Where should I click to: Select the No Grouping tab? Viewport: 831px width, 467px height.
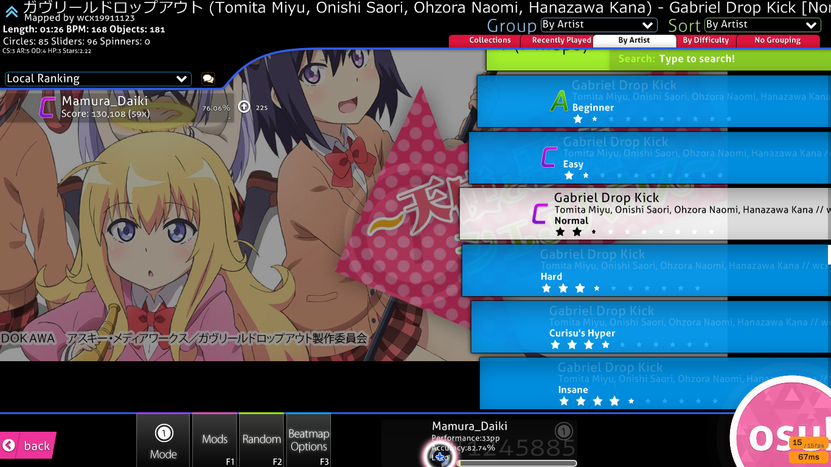pyautogui.click(x=777, y=41)
